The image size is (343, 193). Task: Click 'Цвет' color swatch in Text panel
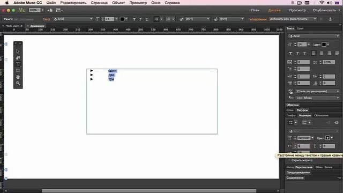[324, 44]
